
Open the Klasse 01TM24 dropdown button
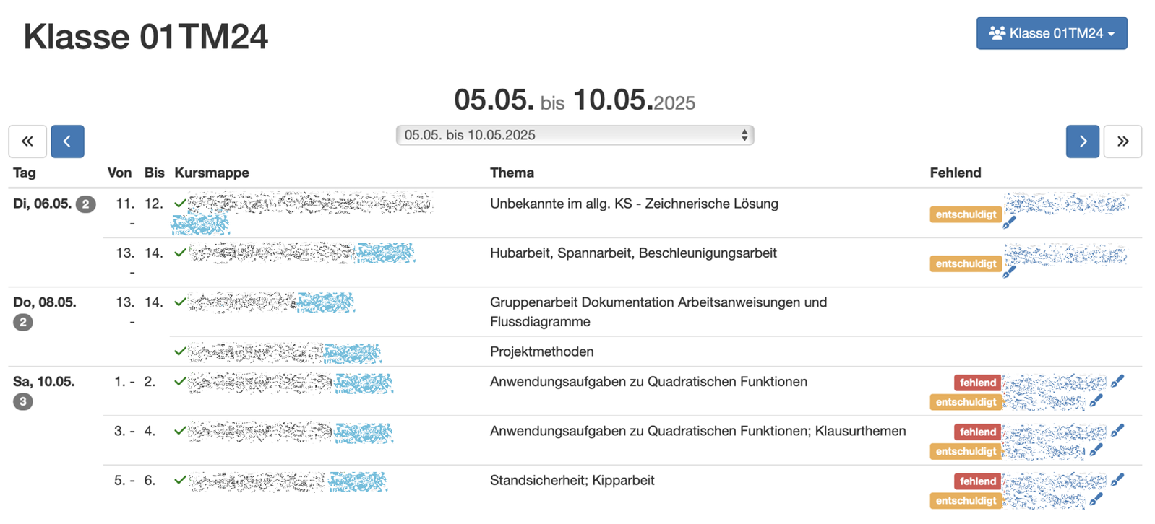[1051, 33]
